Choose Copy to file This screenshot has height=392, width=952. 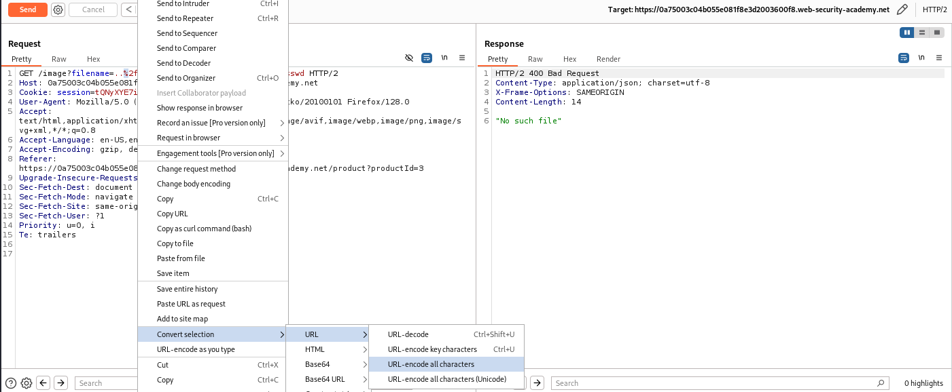tap(213, 243)
